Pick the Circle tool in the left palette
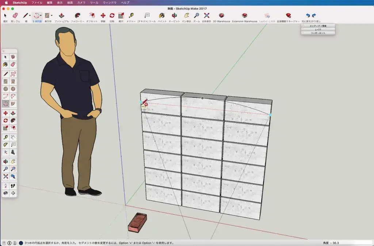 [5, 89]
